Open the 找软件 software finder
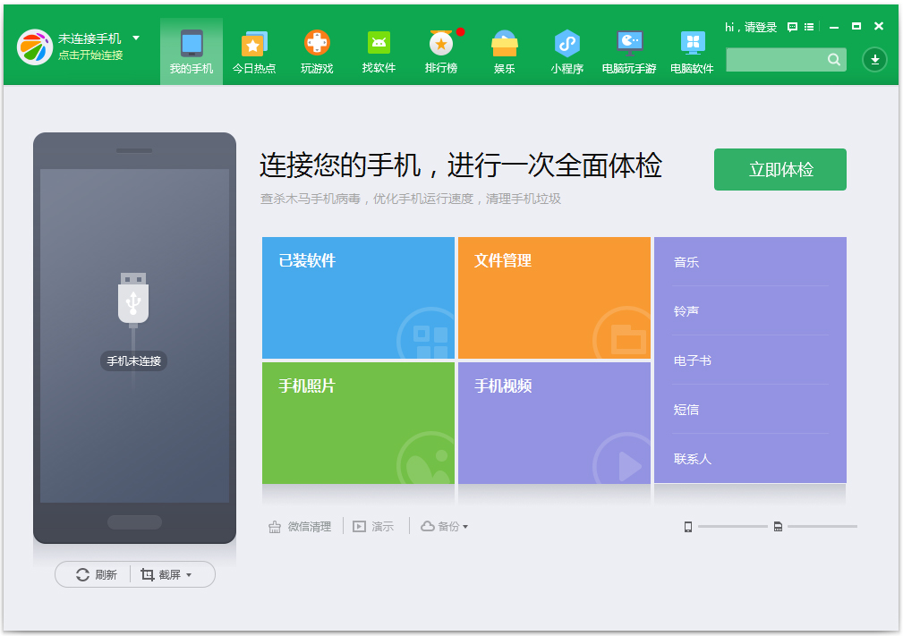Viewport: 903px width, 636px height. tap(379, 51)
